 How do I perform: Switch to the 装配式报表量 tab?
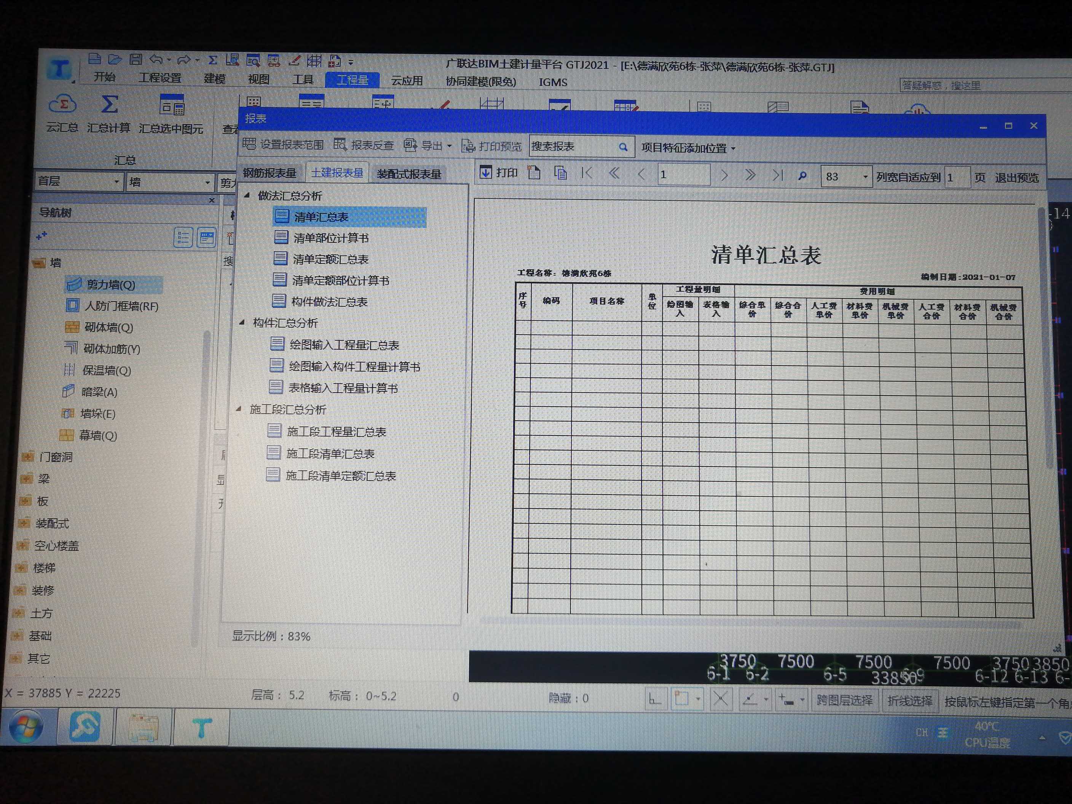pos(409,174)
